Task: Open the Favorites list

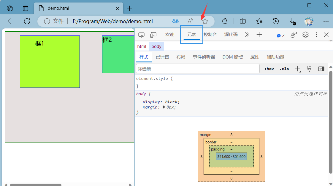Action: click(x=259, y=21)
